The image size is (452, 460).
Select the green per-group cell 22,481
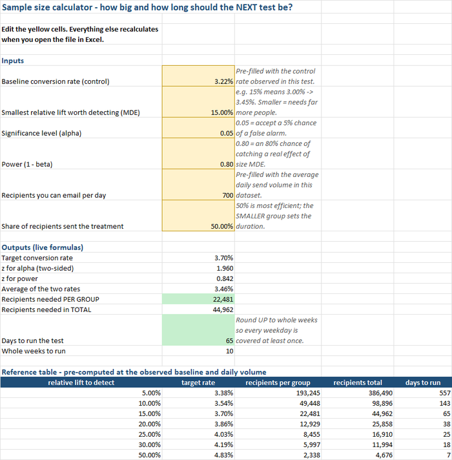pos(198,299)
